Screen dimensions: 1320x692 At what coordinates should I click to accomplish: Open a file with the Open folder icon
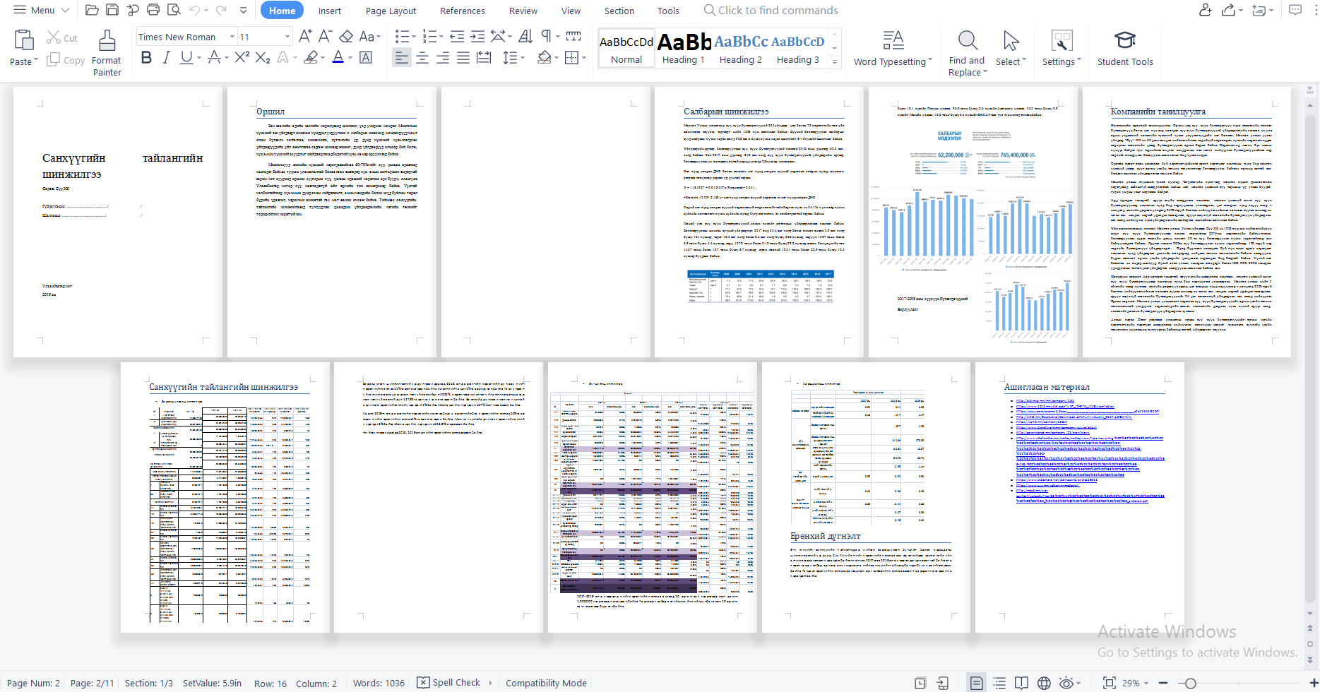[x=92, y=10]
